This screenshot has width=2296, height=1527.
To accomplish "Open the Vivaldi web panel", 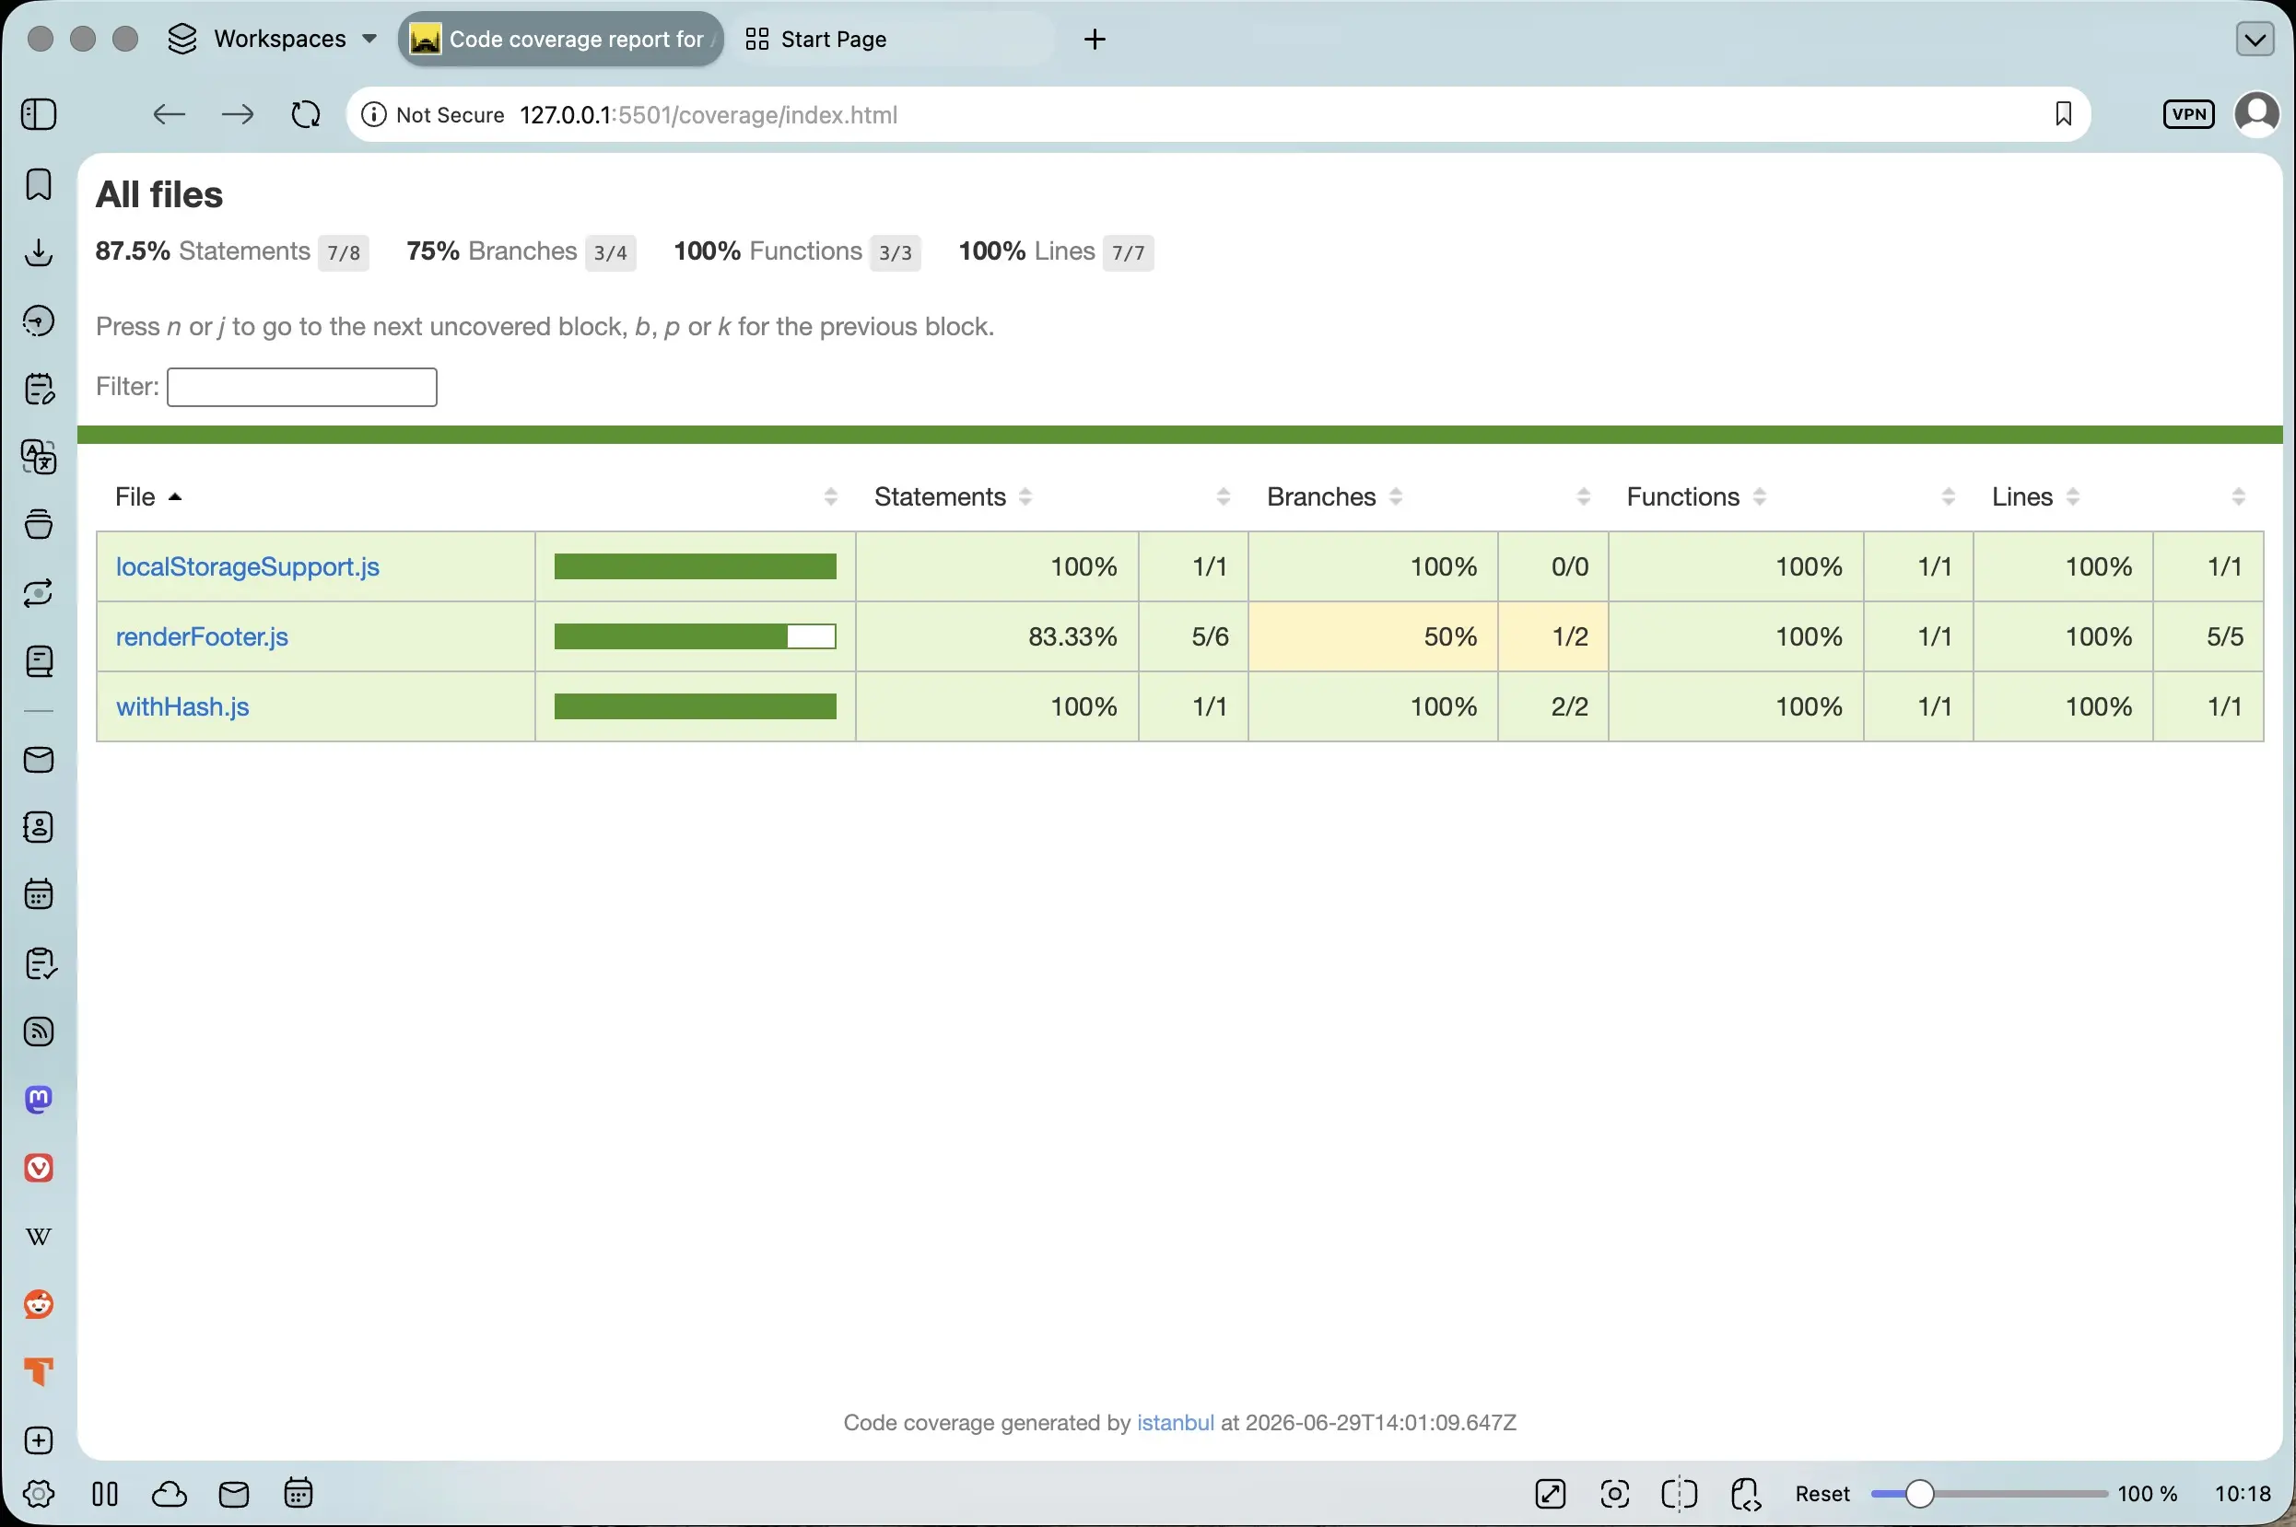I will pyautogui.click(x=39, y=1168).
